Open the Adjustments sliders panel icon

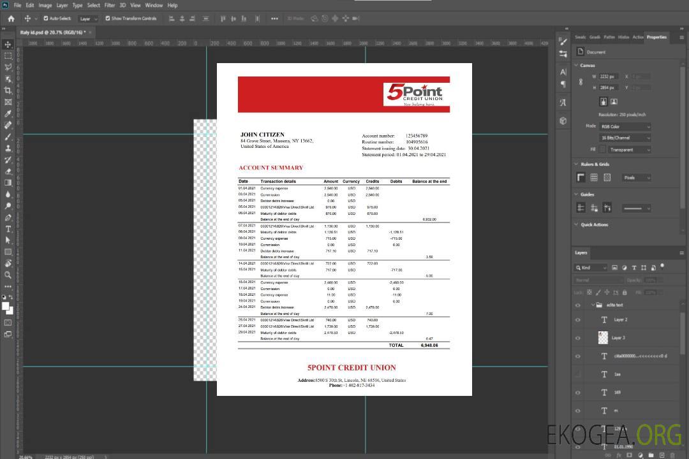pyautogui.click(x=563, y=54)
